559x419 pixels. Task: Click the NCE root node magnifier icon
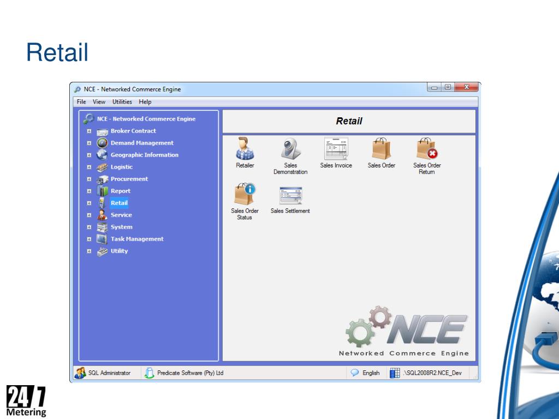click(88, 118)
